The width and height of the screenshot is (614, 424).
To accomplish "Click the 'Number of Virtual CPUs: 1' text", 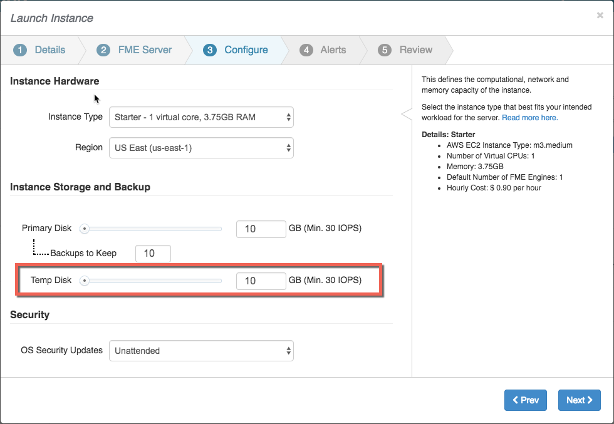I will [491, 156].
